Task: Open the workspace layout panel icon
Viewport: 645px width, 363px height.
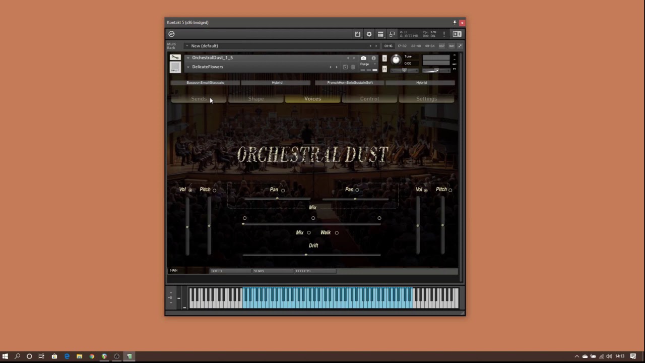Action: click(380, 34)
